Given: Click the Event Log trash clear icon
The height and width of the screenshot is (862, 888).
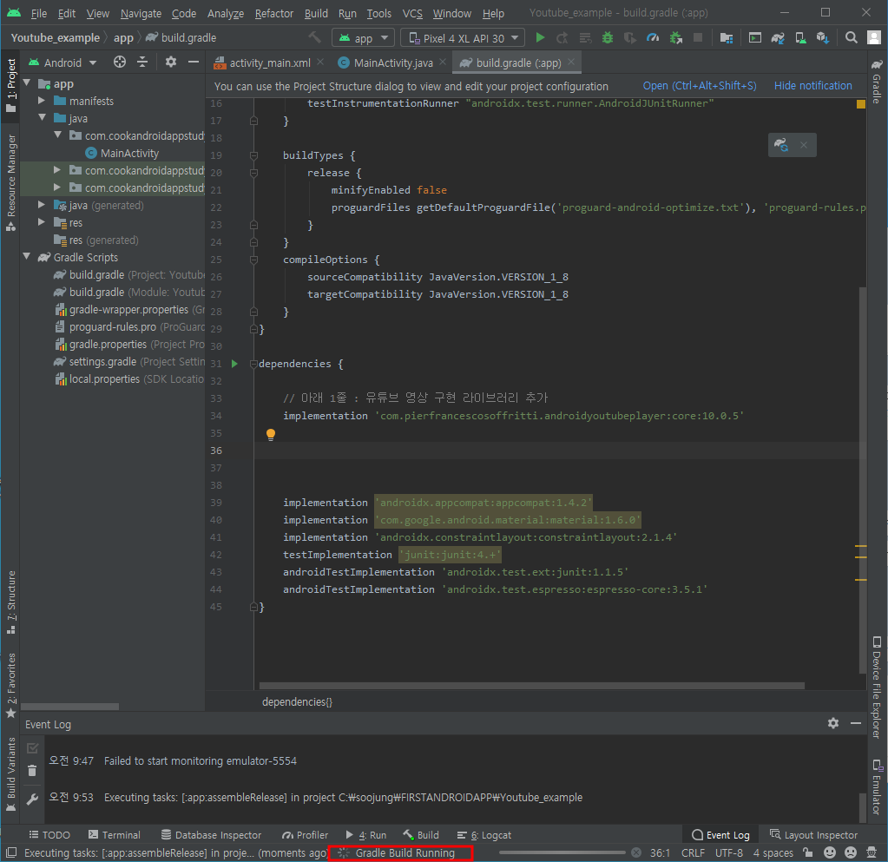Looking at the screenshot, I should coord(32,771).
